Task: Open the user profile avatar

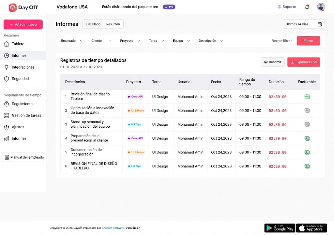Action: 321,7
